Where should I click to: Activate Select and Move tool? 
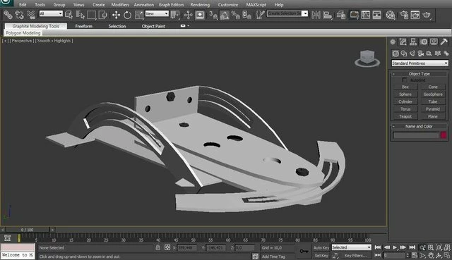coord(116,14)
